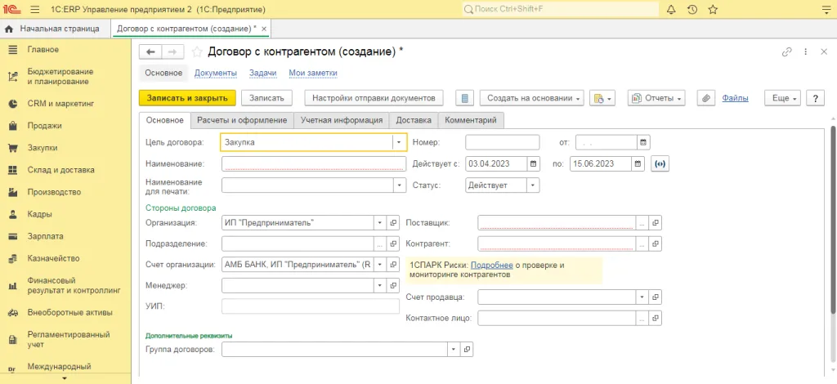837x384 pixels.
Task: Add contract to favorites with star beside title
Action: pyautogui.click(x=197, y=51)
